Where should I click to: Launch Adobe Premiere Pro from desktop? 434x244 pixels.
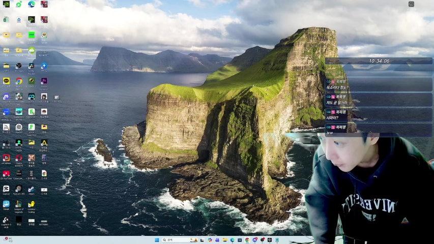click(x=44, y=81)
